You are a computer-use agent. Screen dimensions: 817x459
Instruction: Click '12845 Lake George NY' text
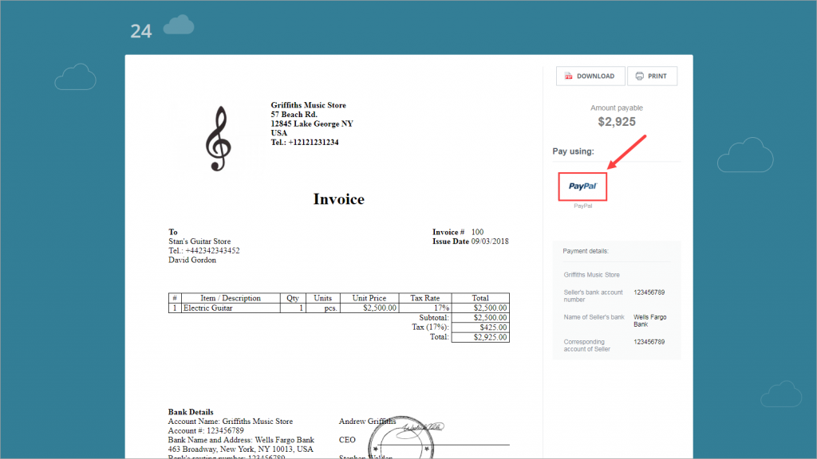[312, 124]
